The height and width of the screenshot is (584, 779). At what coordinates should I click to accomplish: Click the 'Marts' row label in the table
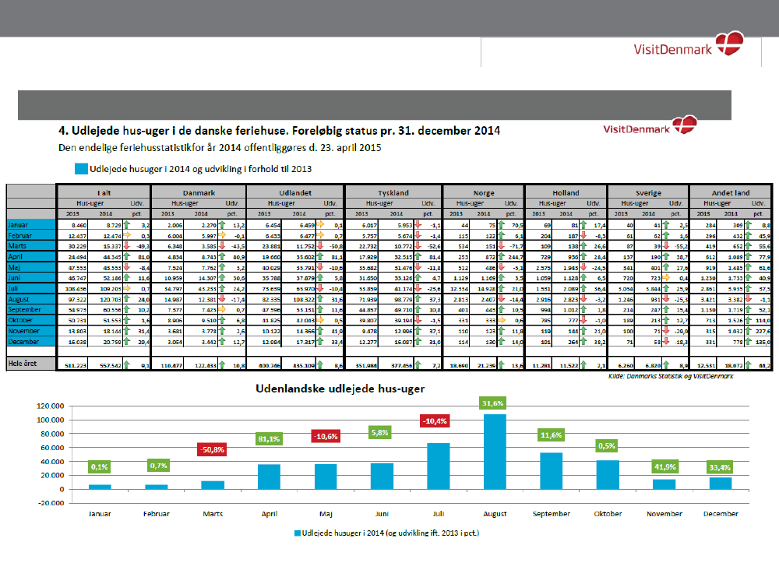coord(31,246)
